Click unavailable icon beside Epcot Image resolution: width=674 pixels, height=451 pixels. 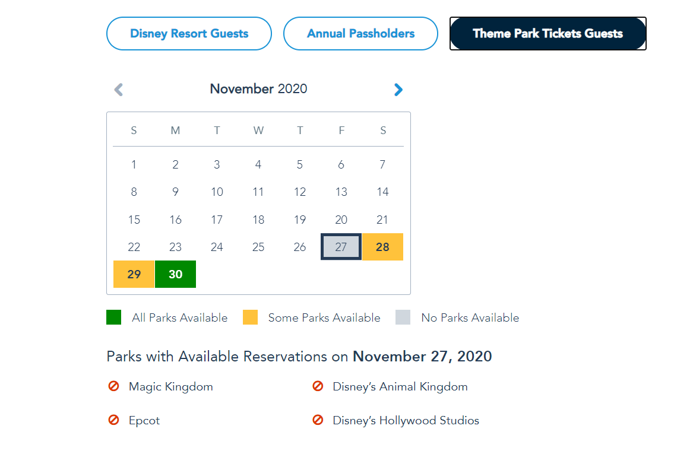(113, 420)
